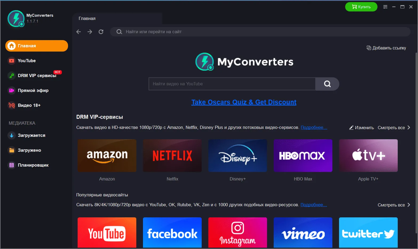The width and height of the screenshot is (418, 249).
Task: Click the Disney+ caption under tile
Action: [x=238, y=179]
